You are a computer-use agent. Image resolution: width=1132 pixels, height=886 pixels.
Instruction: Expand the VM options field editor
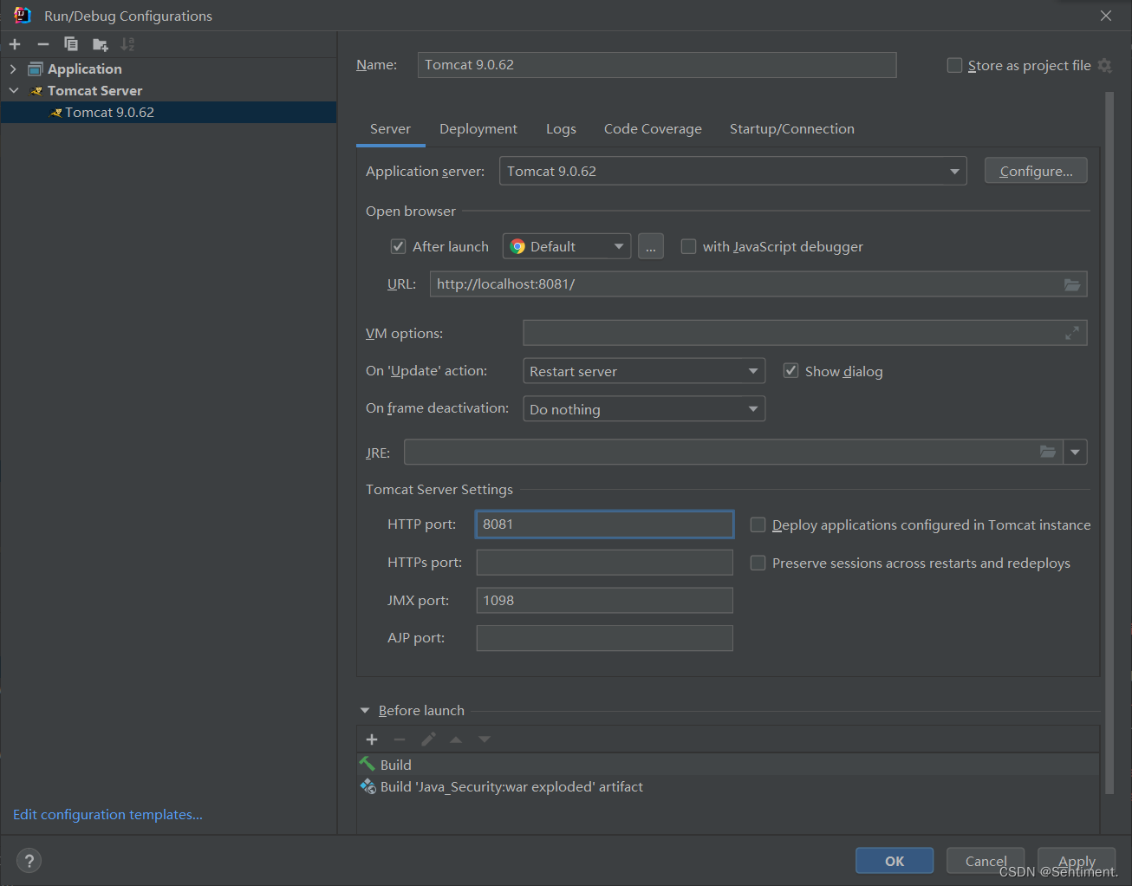1072,333
